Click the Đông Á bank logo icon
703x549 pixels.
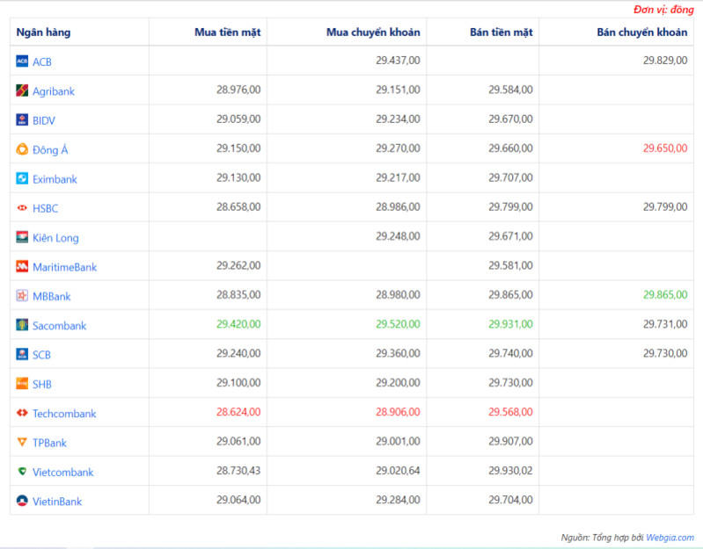(x=22, y=149)
